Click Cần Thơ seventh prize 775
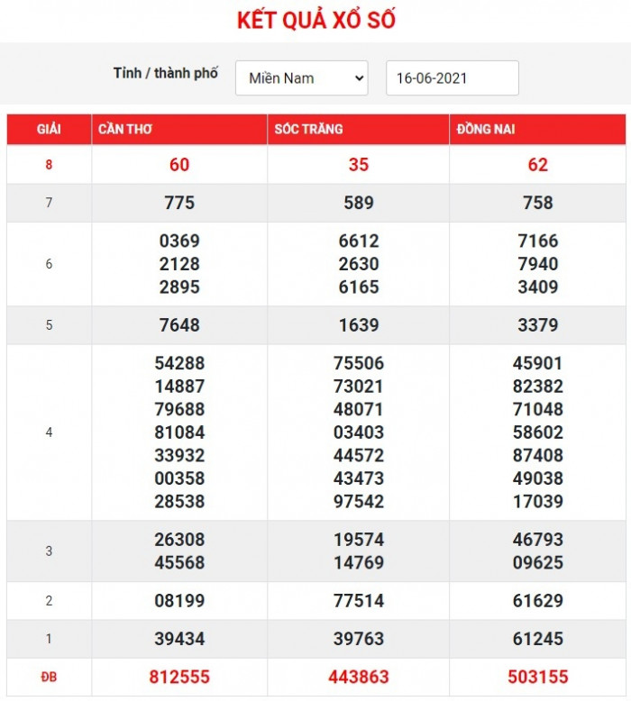This screenshot has width=631, height=701. point(179,203)
